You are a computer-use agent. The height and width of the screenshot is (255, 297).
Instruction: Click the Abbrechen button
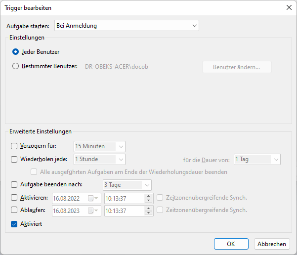pos(272,244)
